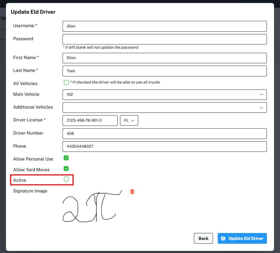The height and width of the screenshot is (253, 280).
Task: Select the First Name input
Action: coord(164,58)
